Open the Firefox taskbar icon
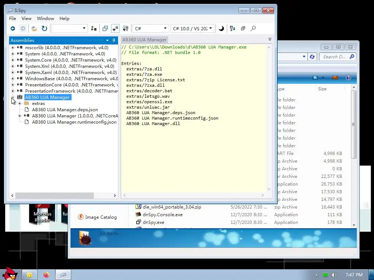The height and width of the screenshot is (280, 374). [46, 275]
